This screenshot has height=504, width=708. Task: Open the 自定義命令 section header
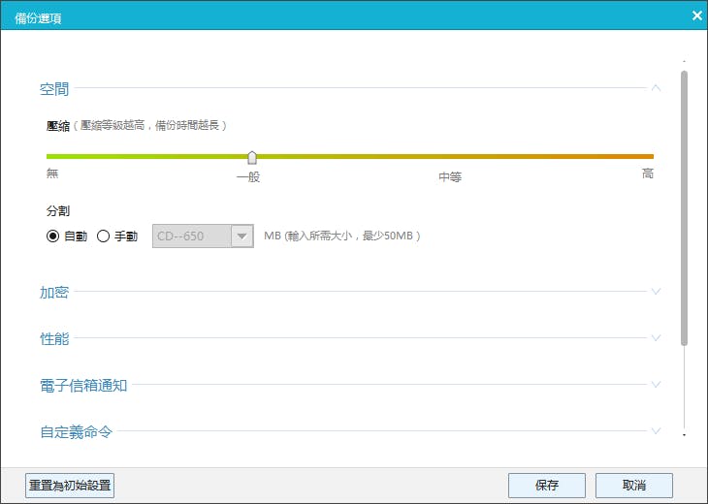click(76, 432)
